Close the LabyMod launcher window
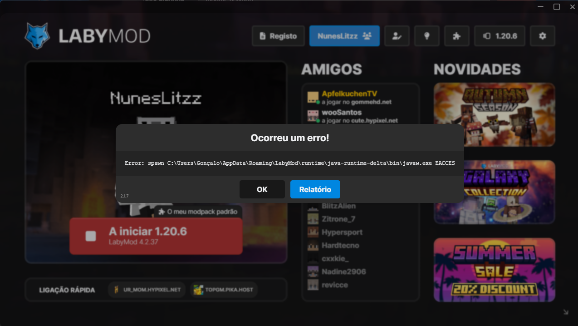 572,7
